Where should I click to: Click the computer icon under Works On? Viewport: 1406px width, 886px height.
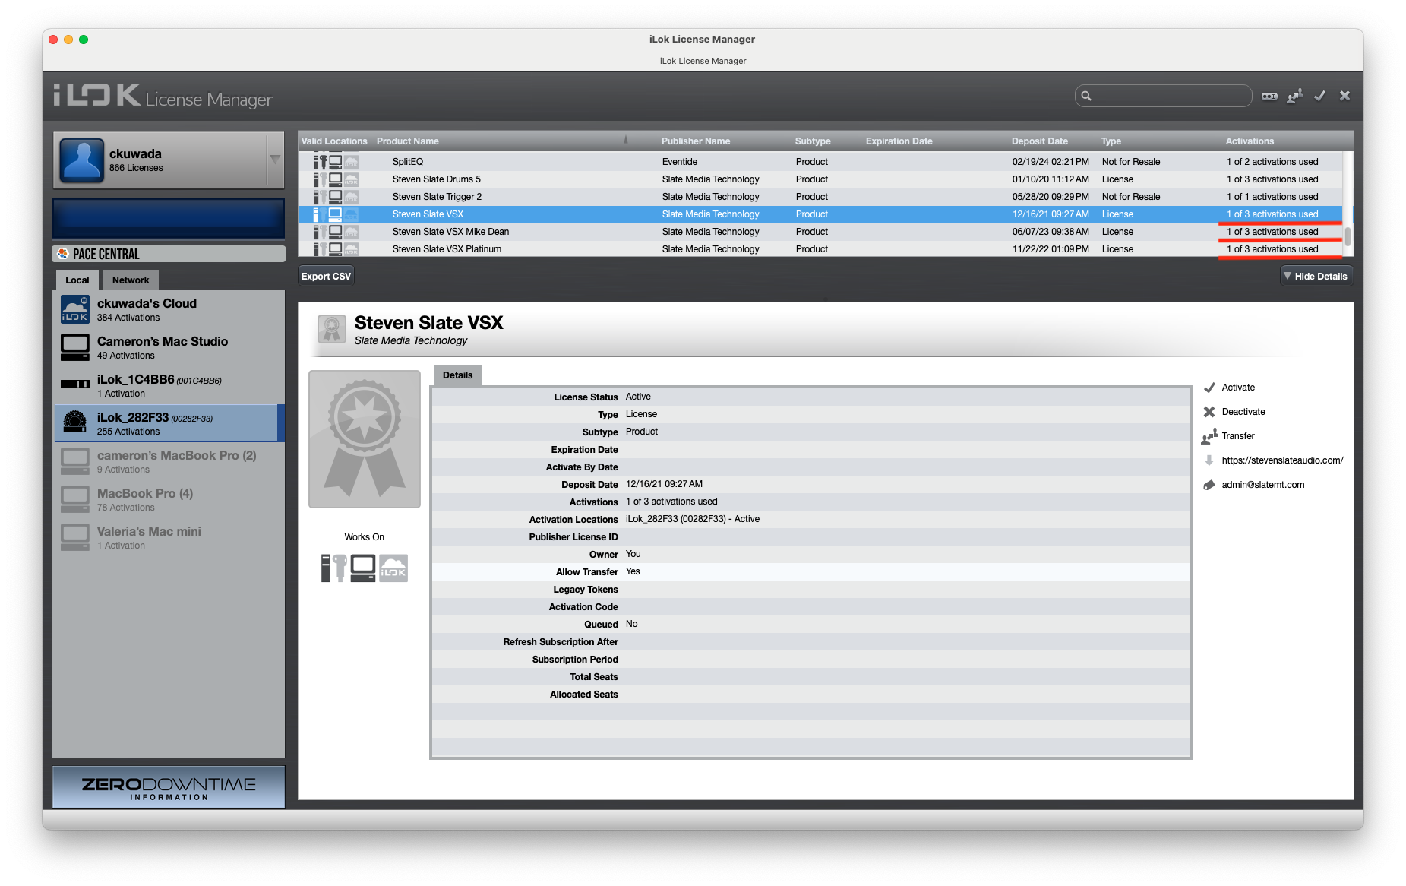click(x=363, y=568)
